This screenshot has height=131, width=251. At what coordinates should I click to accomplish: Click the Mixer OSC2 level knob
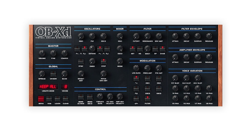click(120, 49)
